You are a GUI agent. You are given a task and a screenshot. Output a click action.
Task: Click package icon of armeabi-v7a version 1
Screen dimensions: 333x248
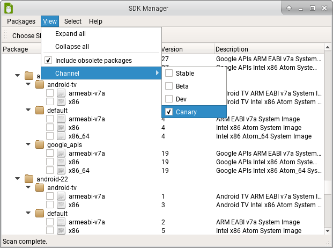[x=61, y=196]
